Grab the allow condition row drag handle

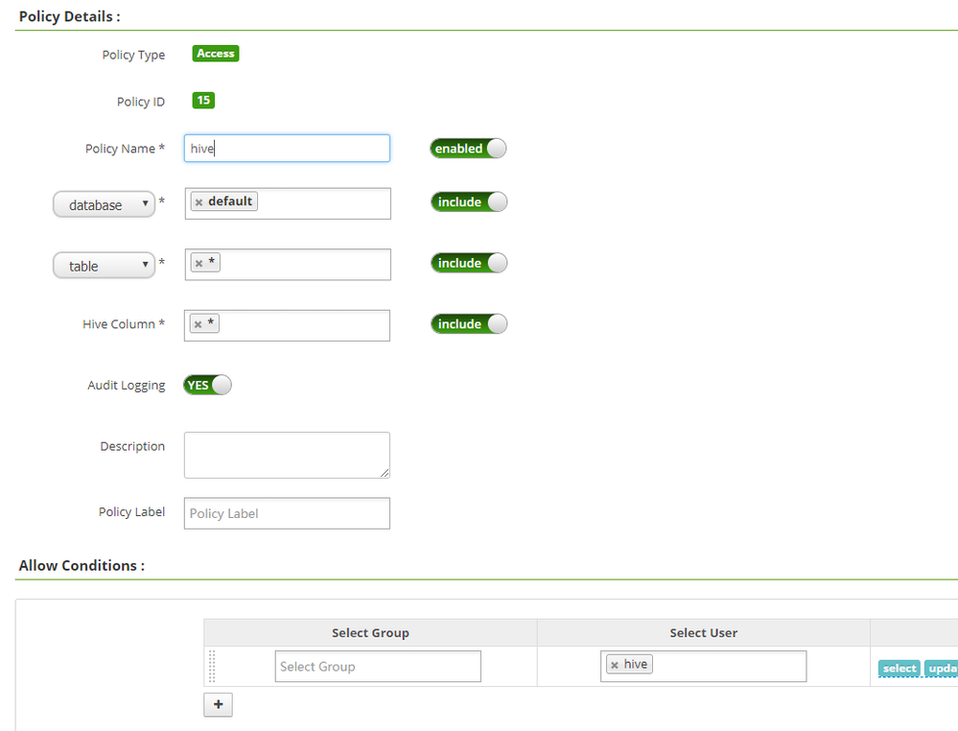pos(212,666)
